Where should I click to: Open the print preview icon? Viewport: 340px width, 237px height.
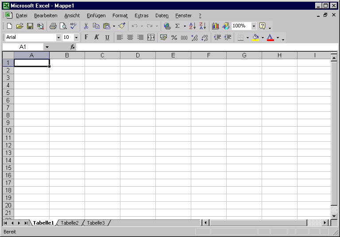pyautogui.click(x=63, y=26)
